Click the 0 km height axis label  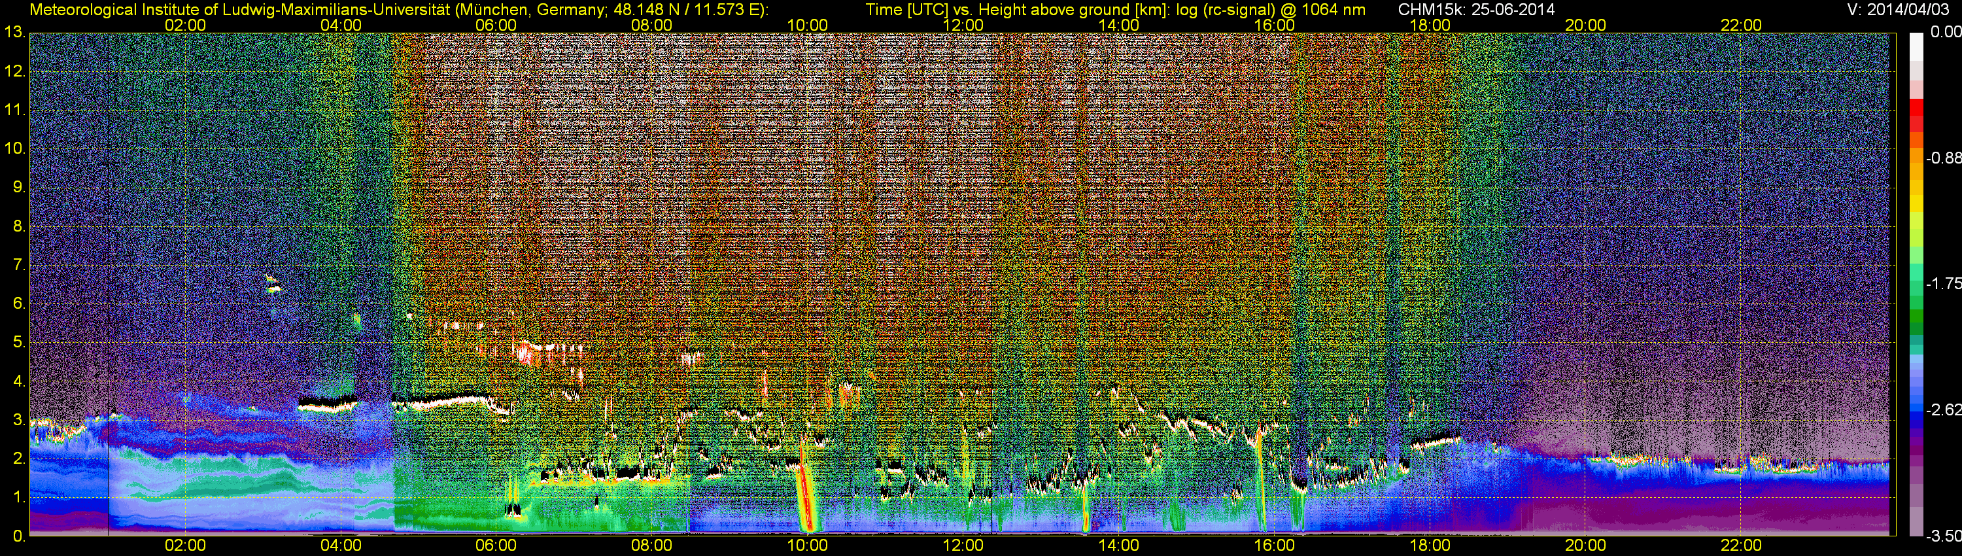(x=19, y=536)
